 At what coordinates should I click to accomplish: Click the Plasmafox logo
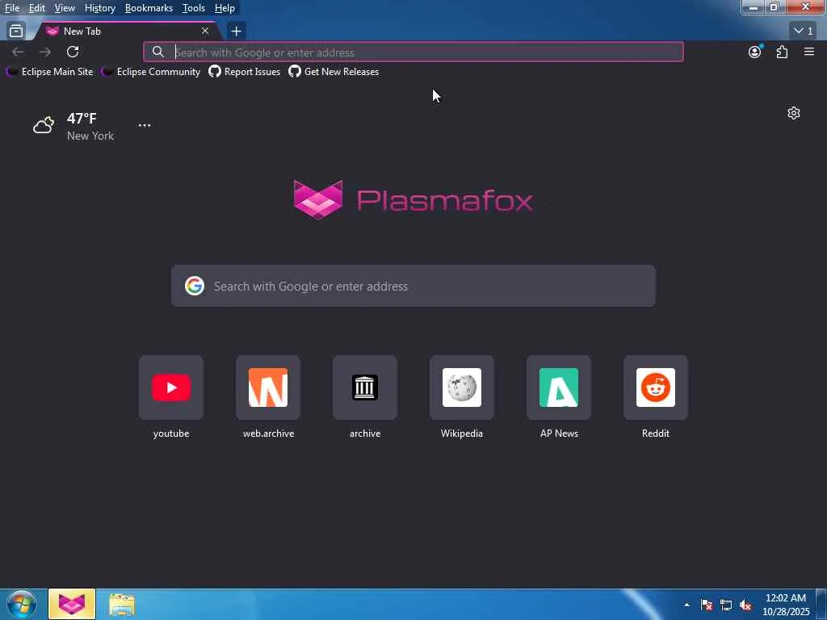(413, 199)
